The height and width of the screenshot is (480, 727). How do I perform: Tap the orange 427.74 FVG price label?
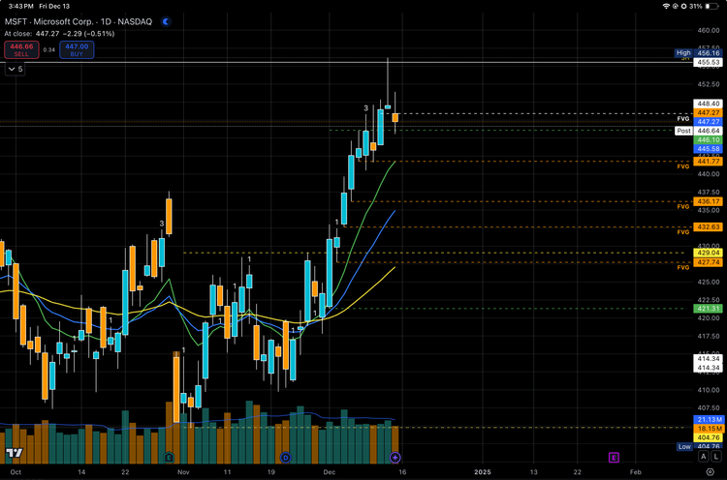[x=708, y=262]
